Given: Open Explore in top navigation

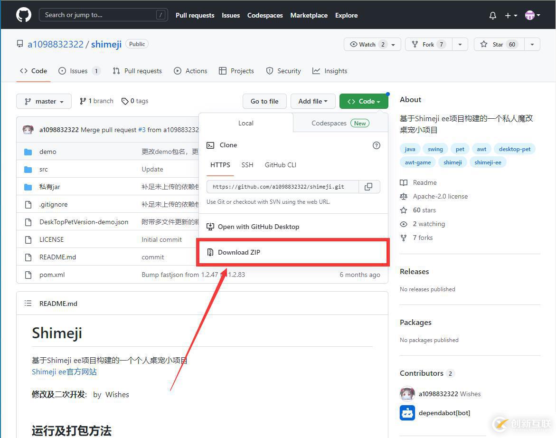Looking at the screenshot, I should 347,15.
